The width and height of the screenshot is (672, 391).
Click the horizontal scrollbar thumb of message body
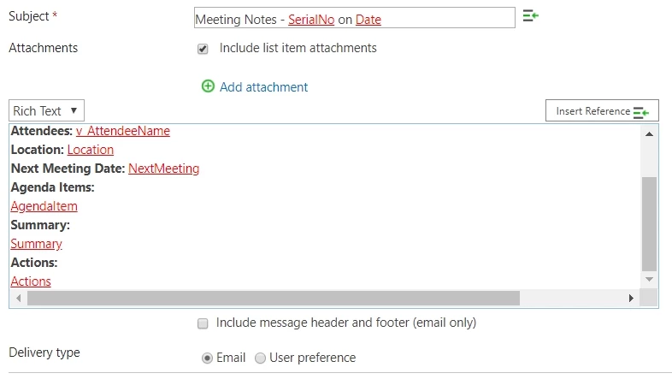click(274, 298)
